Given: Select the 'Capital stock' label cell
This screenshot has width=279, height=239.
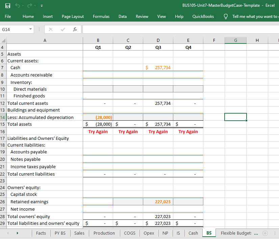Looking at the screenshot, I should (x=45, y=194).
